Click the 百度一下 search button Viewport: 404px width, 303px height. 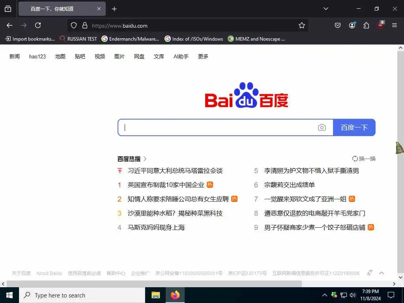(x=354, y=127)
